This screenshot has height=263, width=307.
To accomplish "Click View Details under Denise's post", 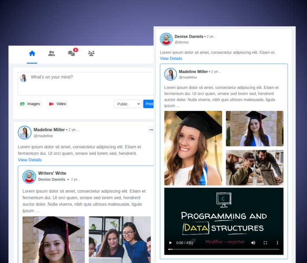I will 171,58.
